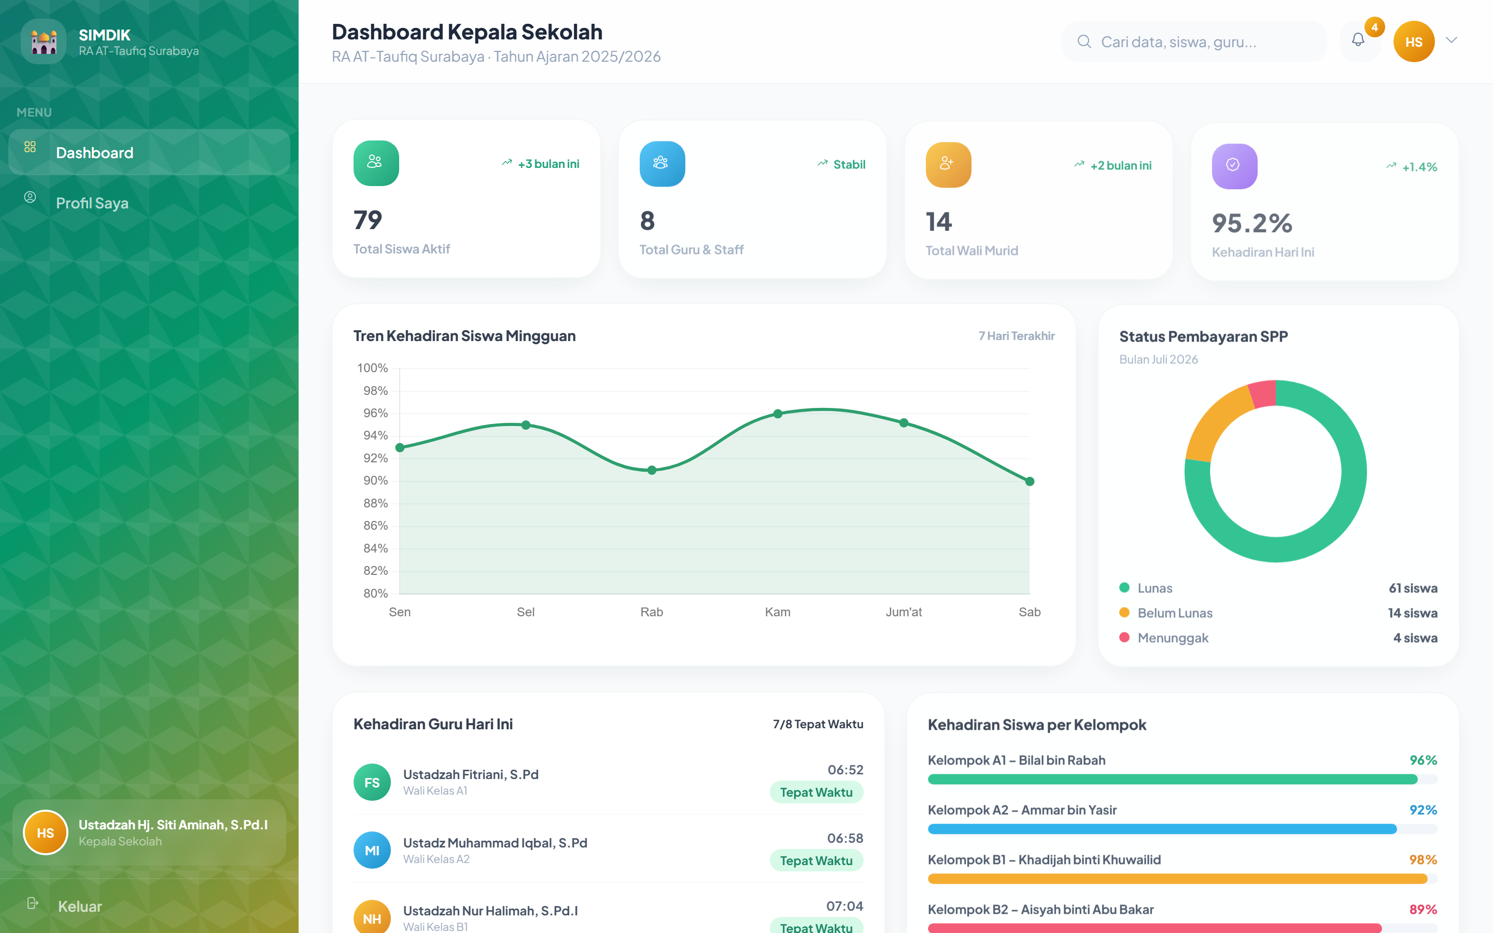The image size is (1493, 933).
Task: Click the Dashboard grid icon in sidebar
Action: point(30,147)
